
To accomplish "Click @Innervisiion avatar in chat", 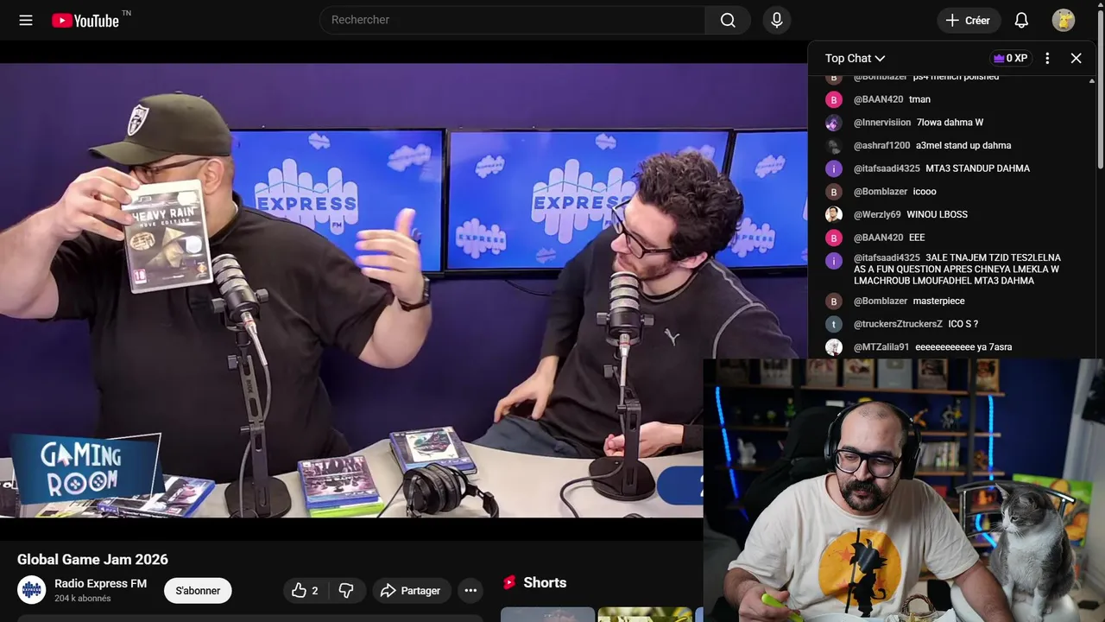I will pos(833,123).
